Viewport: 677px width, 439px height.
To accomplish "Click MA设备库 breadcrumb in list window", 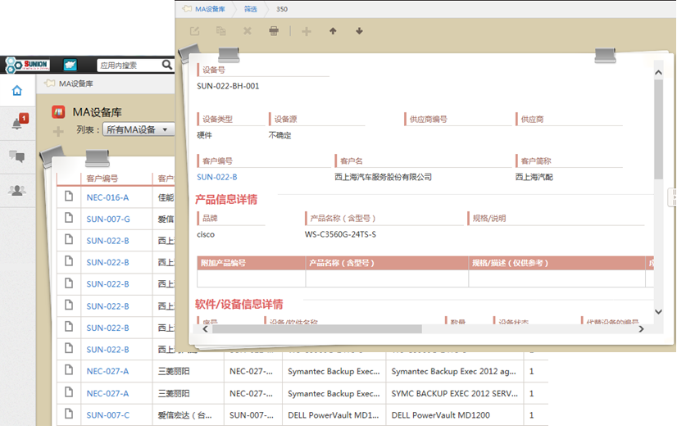I will [76, 84].
